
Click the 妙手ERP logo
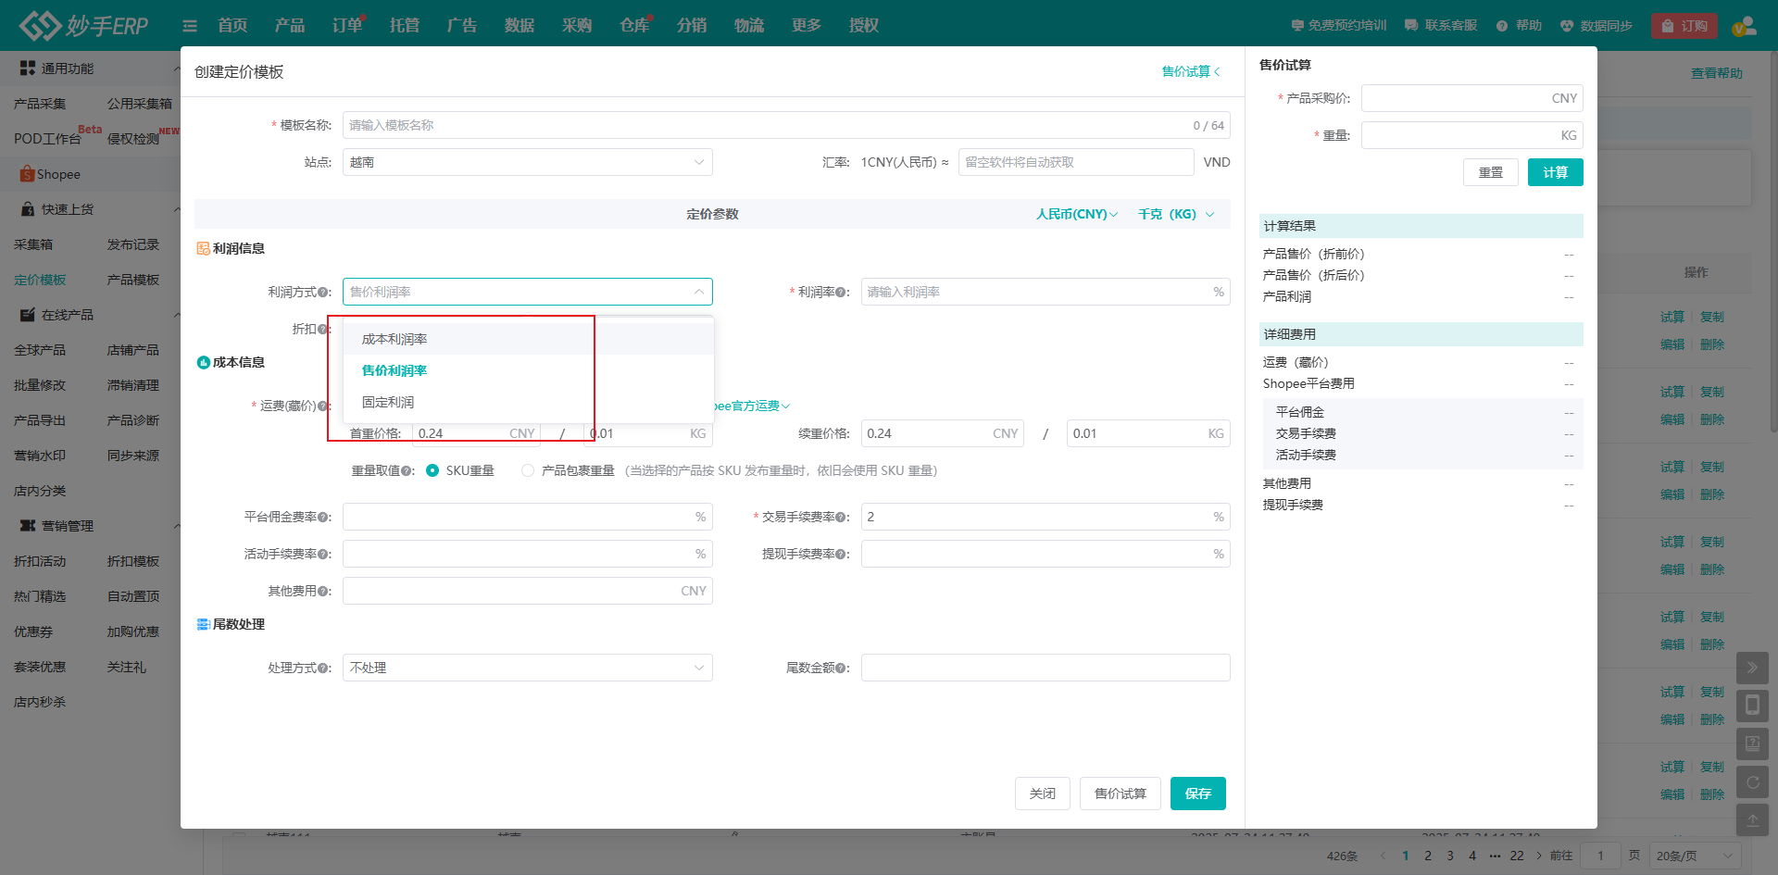click(83, 25)
